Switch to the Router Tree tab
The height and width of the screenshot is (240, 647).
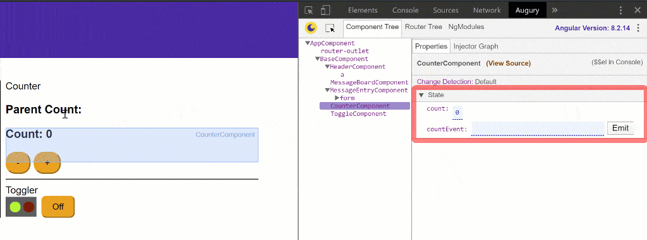coord(423,26)
